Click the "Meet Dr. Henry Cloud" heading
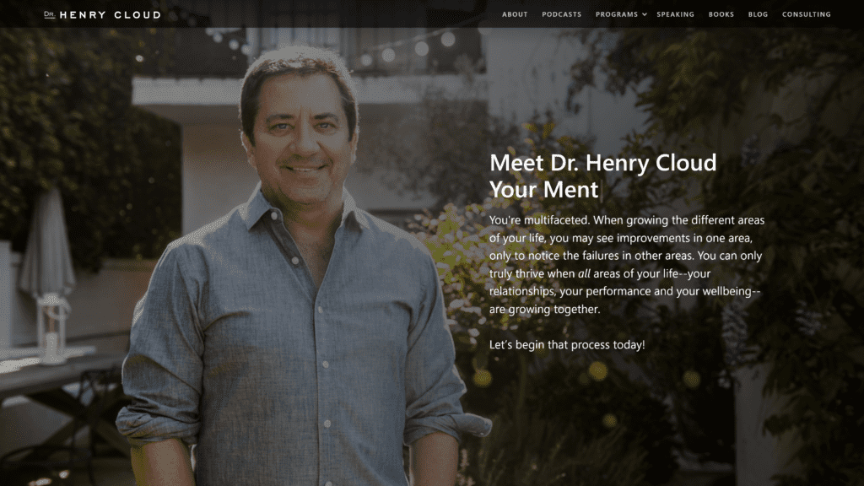This screenshot has width=864, height=486. (602, 163)
